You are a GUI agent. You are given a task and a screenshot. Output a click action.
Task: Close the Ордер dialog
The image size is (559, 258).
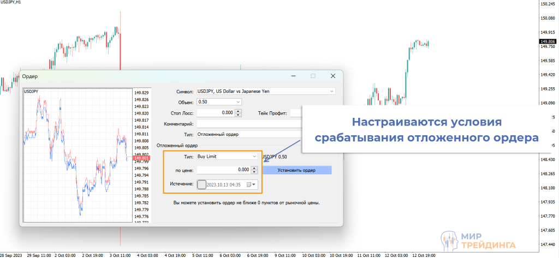pyautogui.click(x=332, y=76)
